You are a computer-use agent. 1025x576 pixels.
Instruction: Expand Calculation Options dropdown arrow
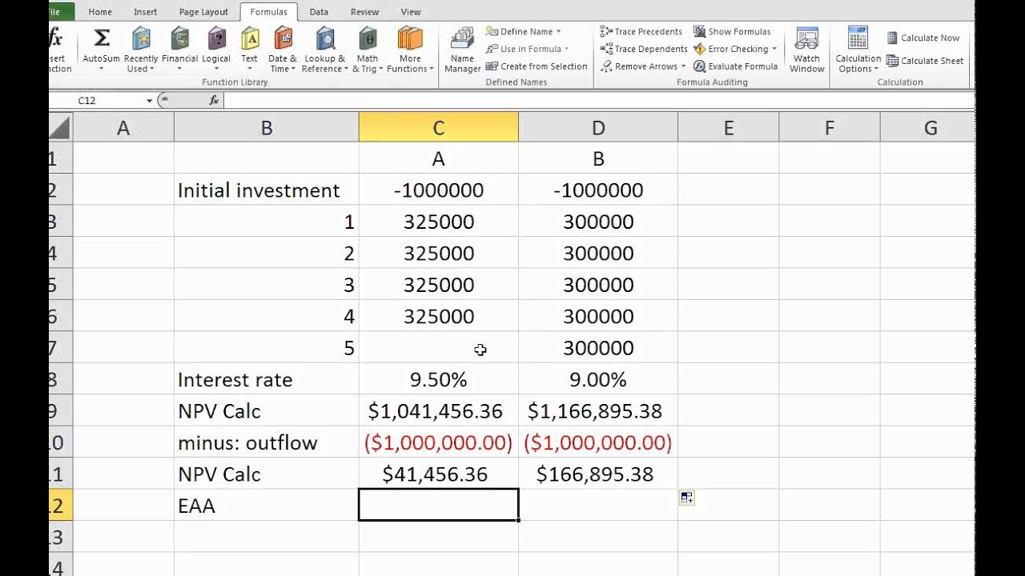(x=878, y=70)
